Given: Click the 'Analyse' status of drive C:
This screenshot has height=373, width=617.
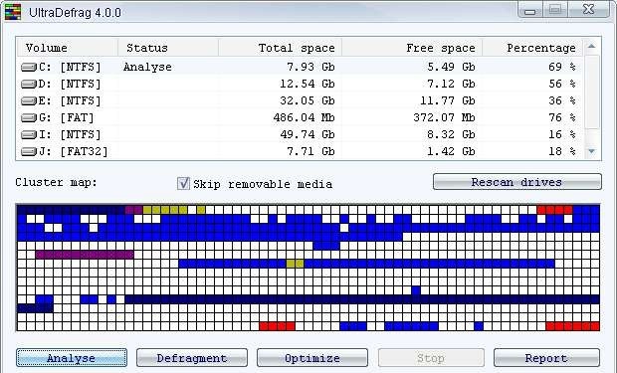Looking at the screenshot, I should tap(147, 68).
